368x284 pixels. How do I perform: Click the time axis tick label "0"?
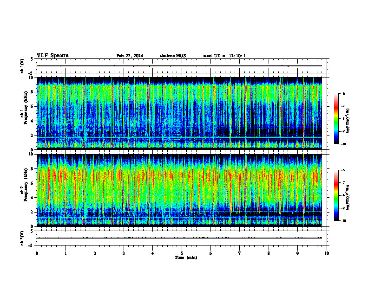[37, 253]
